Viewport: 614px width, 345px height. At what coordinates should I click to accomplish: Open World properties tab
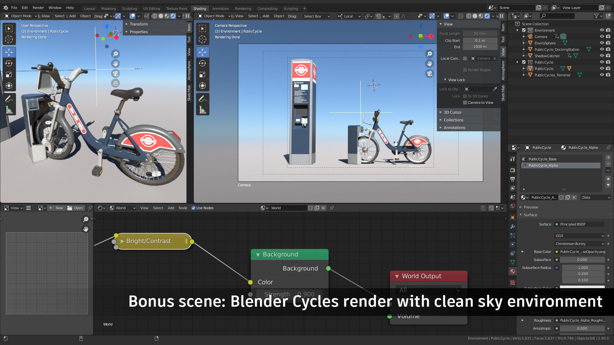[x=513, y=206]
